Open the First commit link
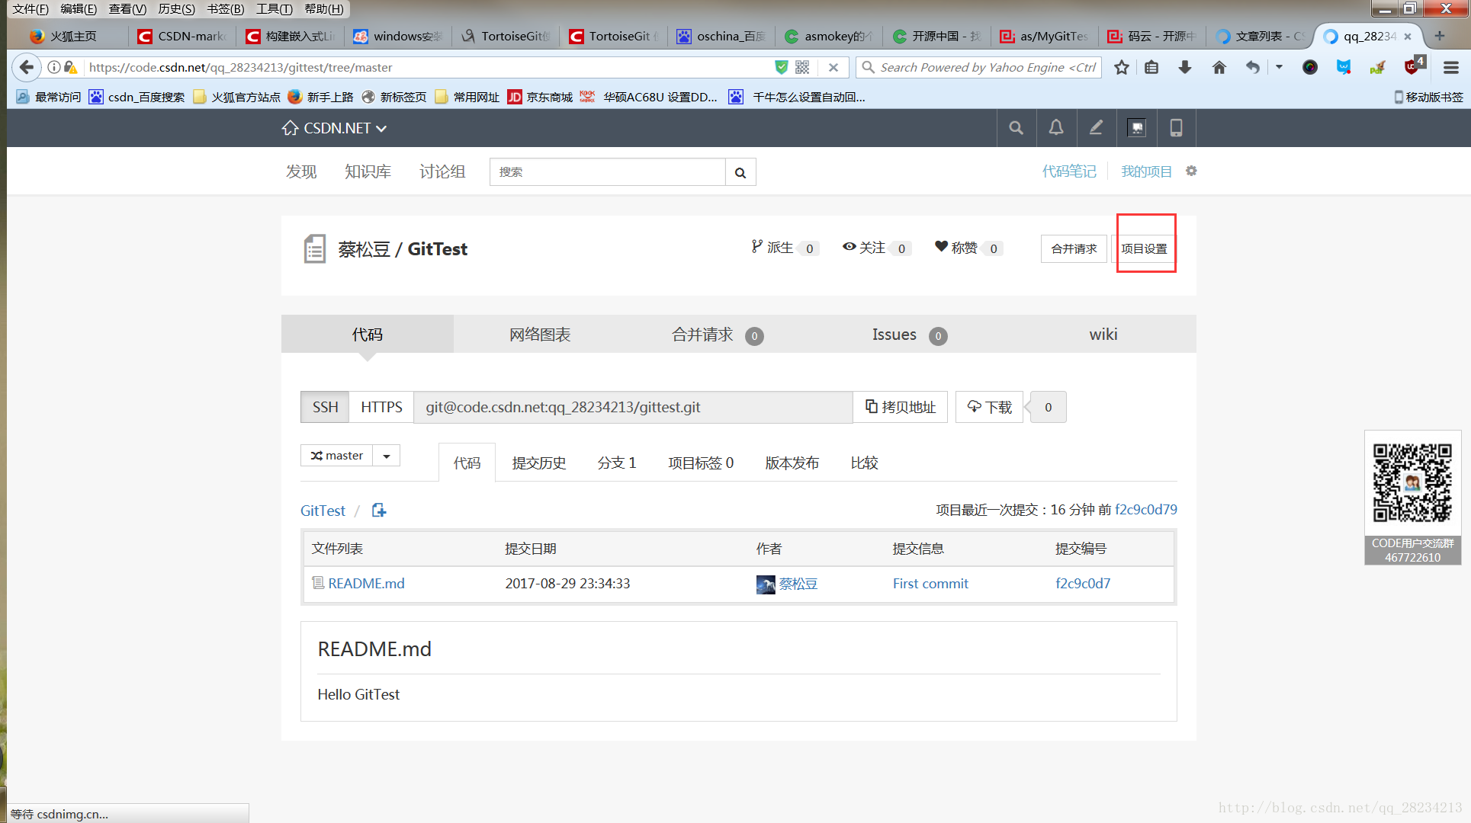This screenshot has width=1471, height=823. click(x=930, y=583)
